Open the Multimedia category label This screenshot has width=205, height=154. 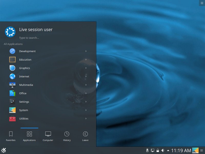26,85
